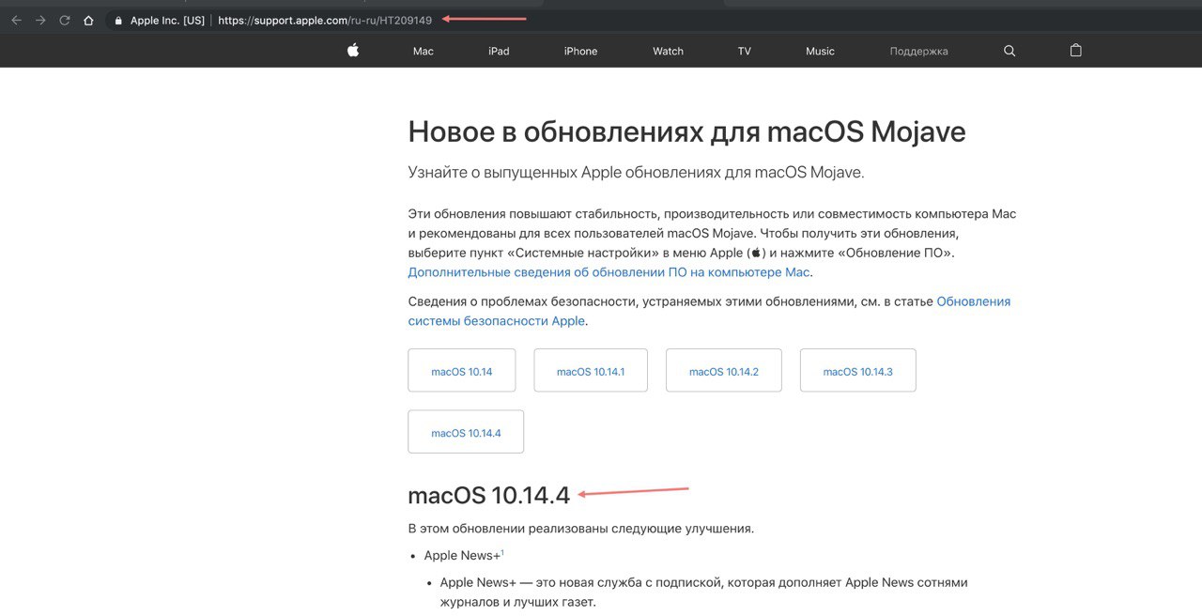The image size is (1202, 616).
Task: Open the iPhone navigation item
Action: coord(580,51)
